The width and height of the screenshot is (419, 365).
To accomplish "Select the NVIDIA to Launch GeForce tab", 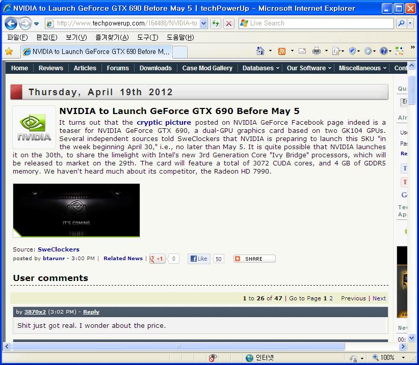I will [96, 52].
